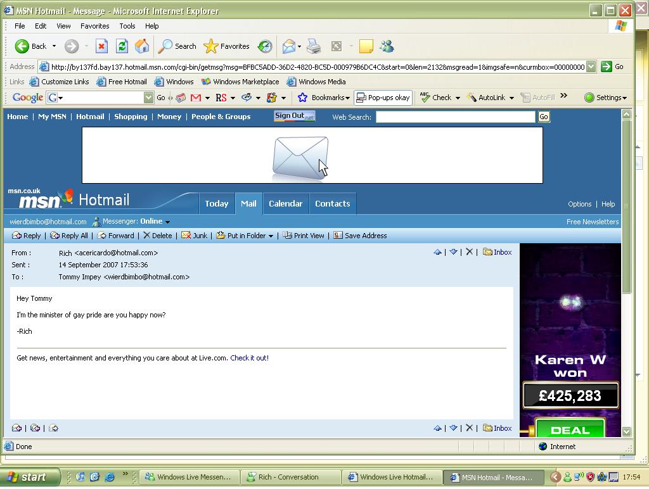Click the Print printer icon
649x489 pixels.
coord(314,46)
